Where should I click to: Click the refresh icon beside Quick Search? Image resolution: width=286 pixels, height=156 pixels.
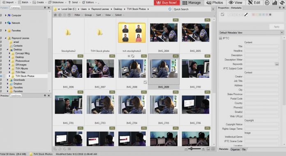(x=170, y=9)
